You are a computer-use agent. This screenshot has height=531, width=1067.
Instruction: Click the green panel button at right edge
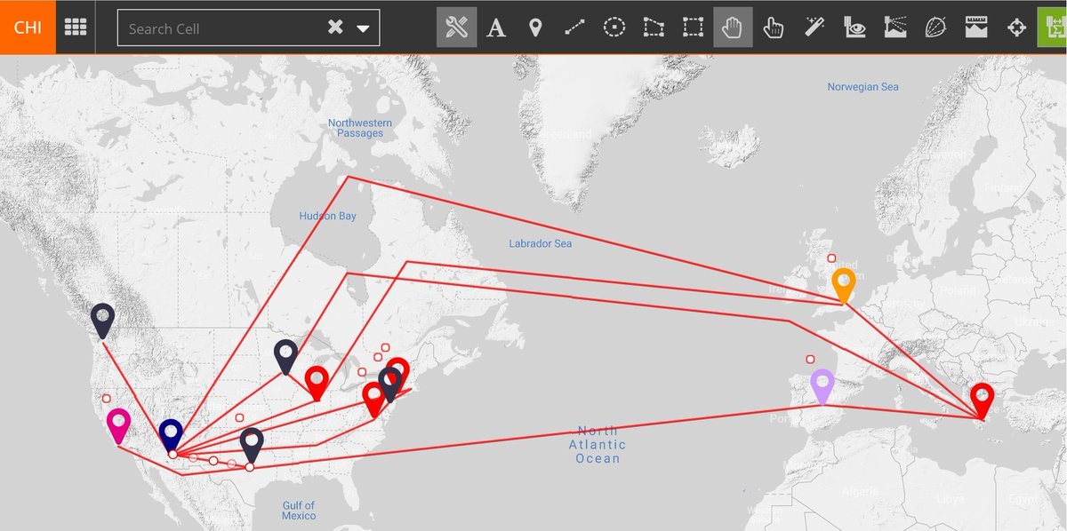coord(1053,28)
